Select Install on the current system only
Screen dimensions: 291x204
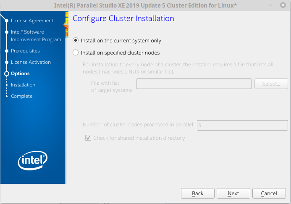tap(76, 41)
